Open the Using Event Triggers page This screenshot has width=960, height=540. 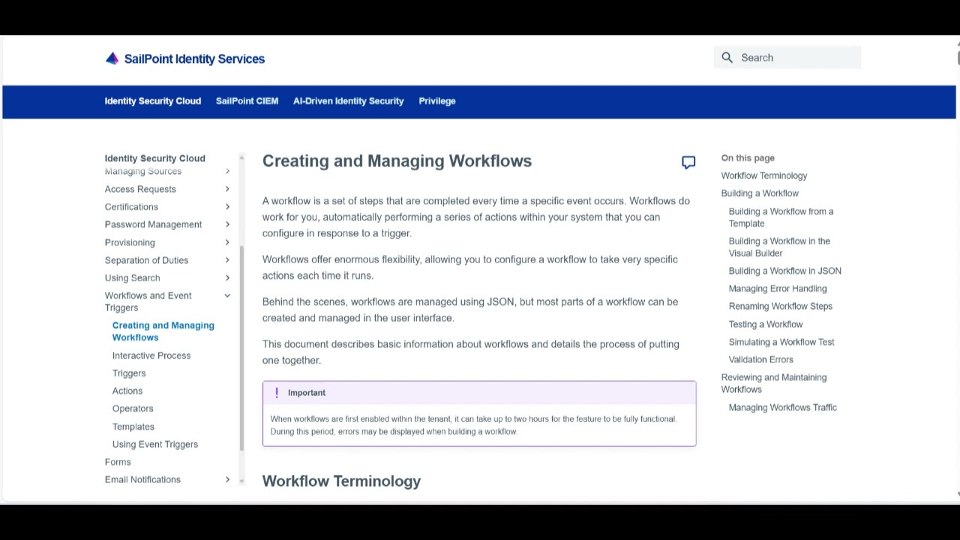click(x=155, y=444)
